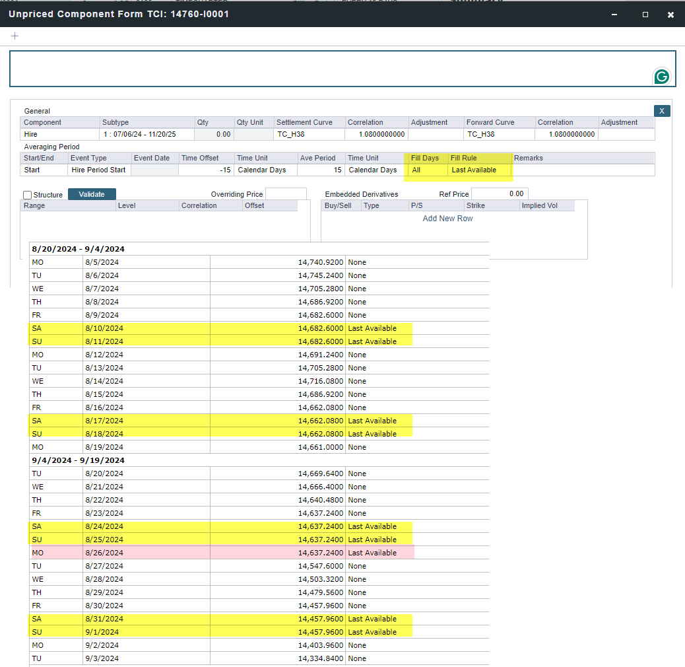Open the Event Type Hire Period Start dropdown

100,170
